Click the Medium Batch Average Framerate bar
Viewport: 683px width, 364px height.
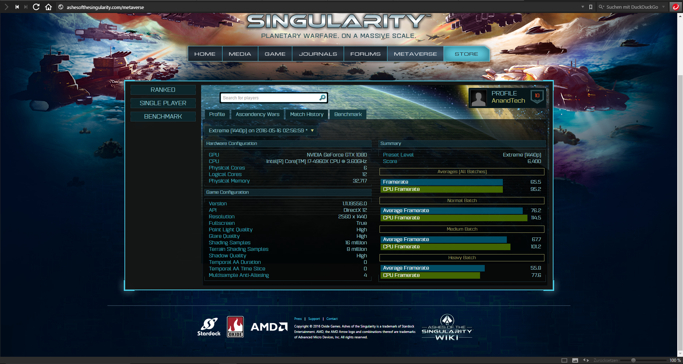click(444, 239)
